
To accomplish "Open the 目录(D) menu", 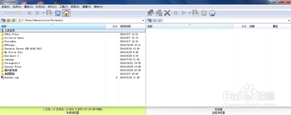I will click(x=75, y=7).
